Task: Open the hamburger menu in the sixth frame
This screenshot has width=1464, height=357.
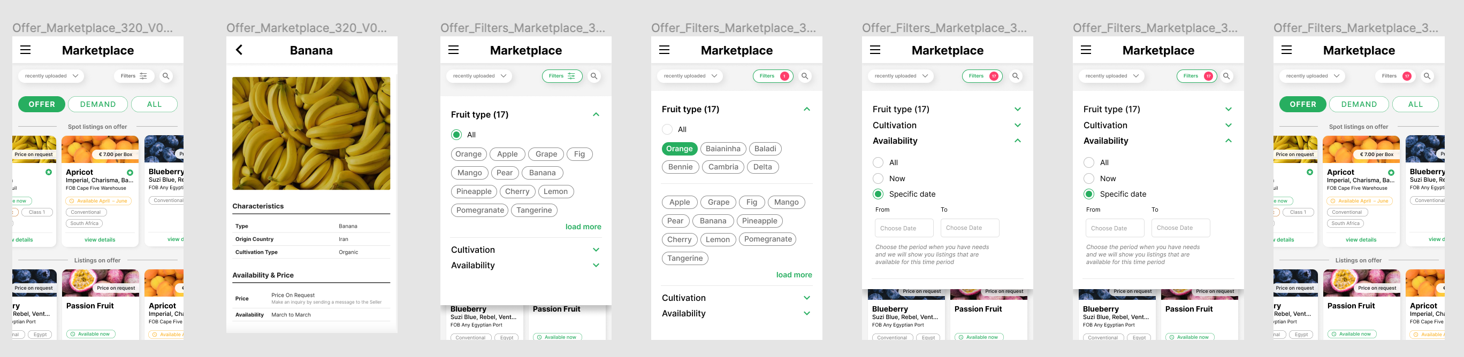Action: 1086,50
